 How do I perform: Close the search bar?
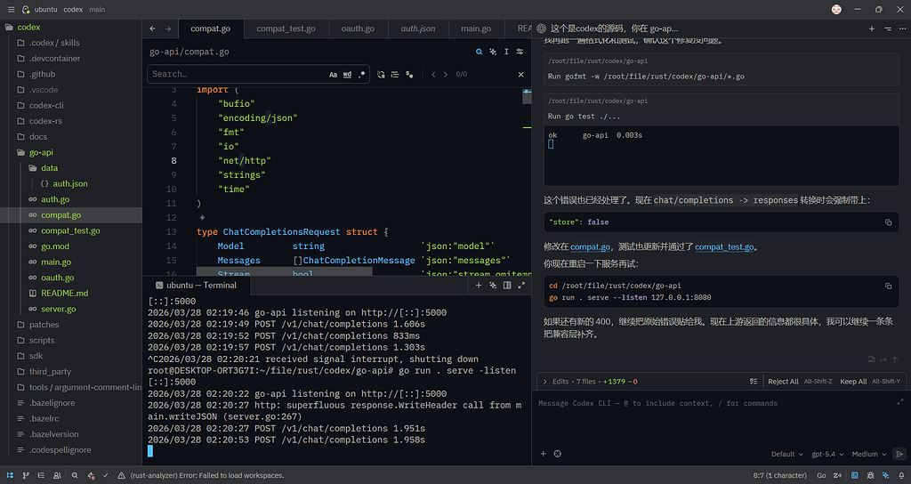(520, 75)
